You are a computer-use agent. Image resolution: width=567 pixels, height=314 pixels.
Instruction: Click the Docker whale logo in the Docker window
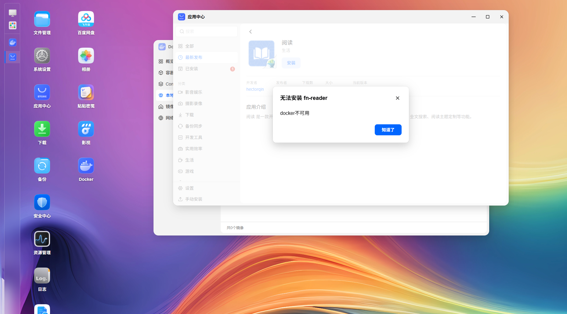tap(162, 47)
